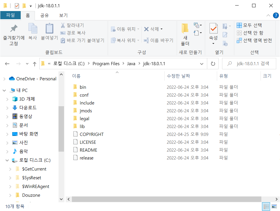Click Java in the address breadcrumb

(131, 64)
